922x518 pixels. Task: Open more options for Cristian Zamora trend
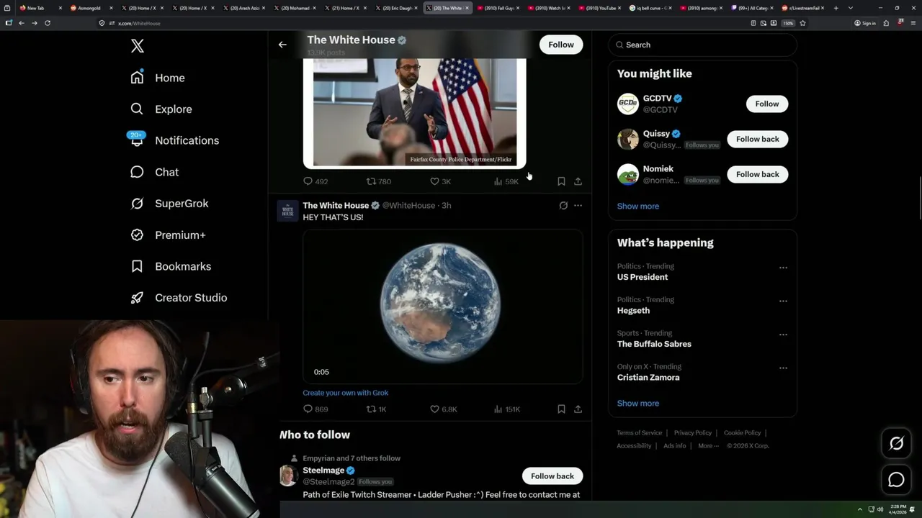coord(783,368)
